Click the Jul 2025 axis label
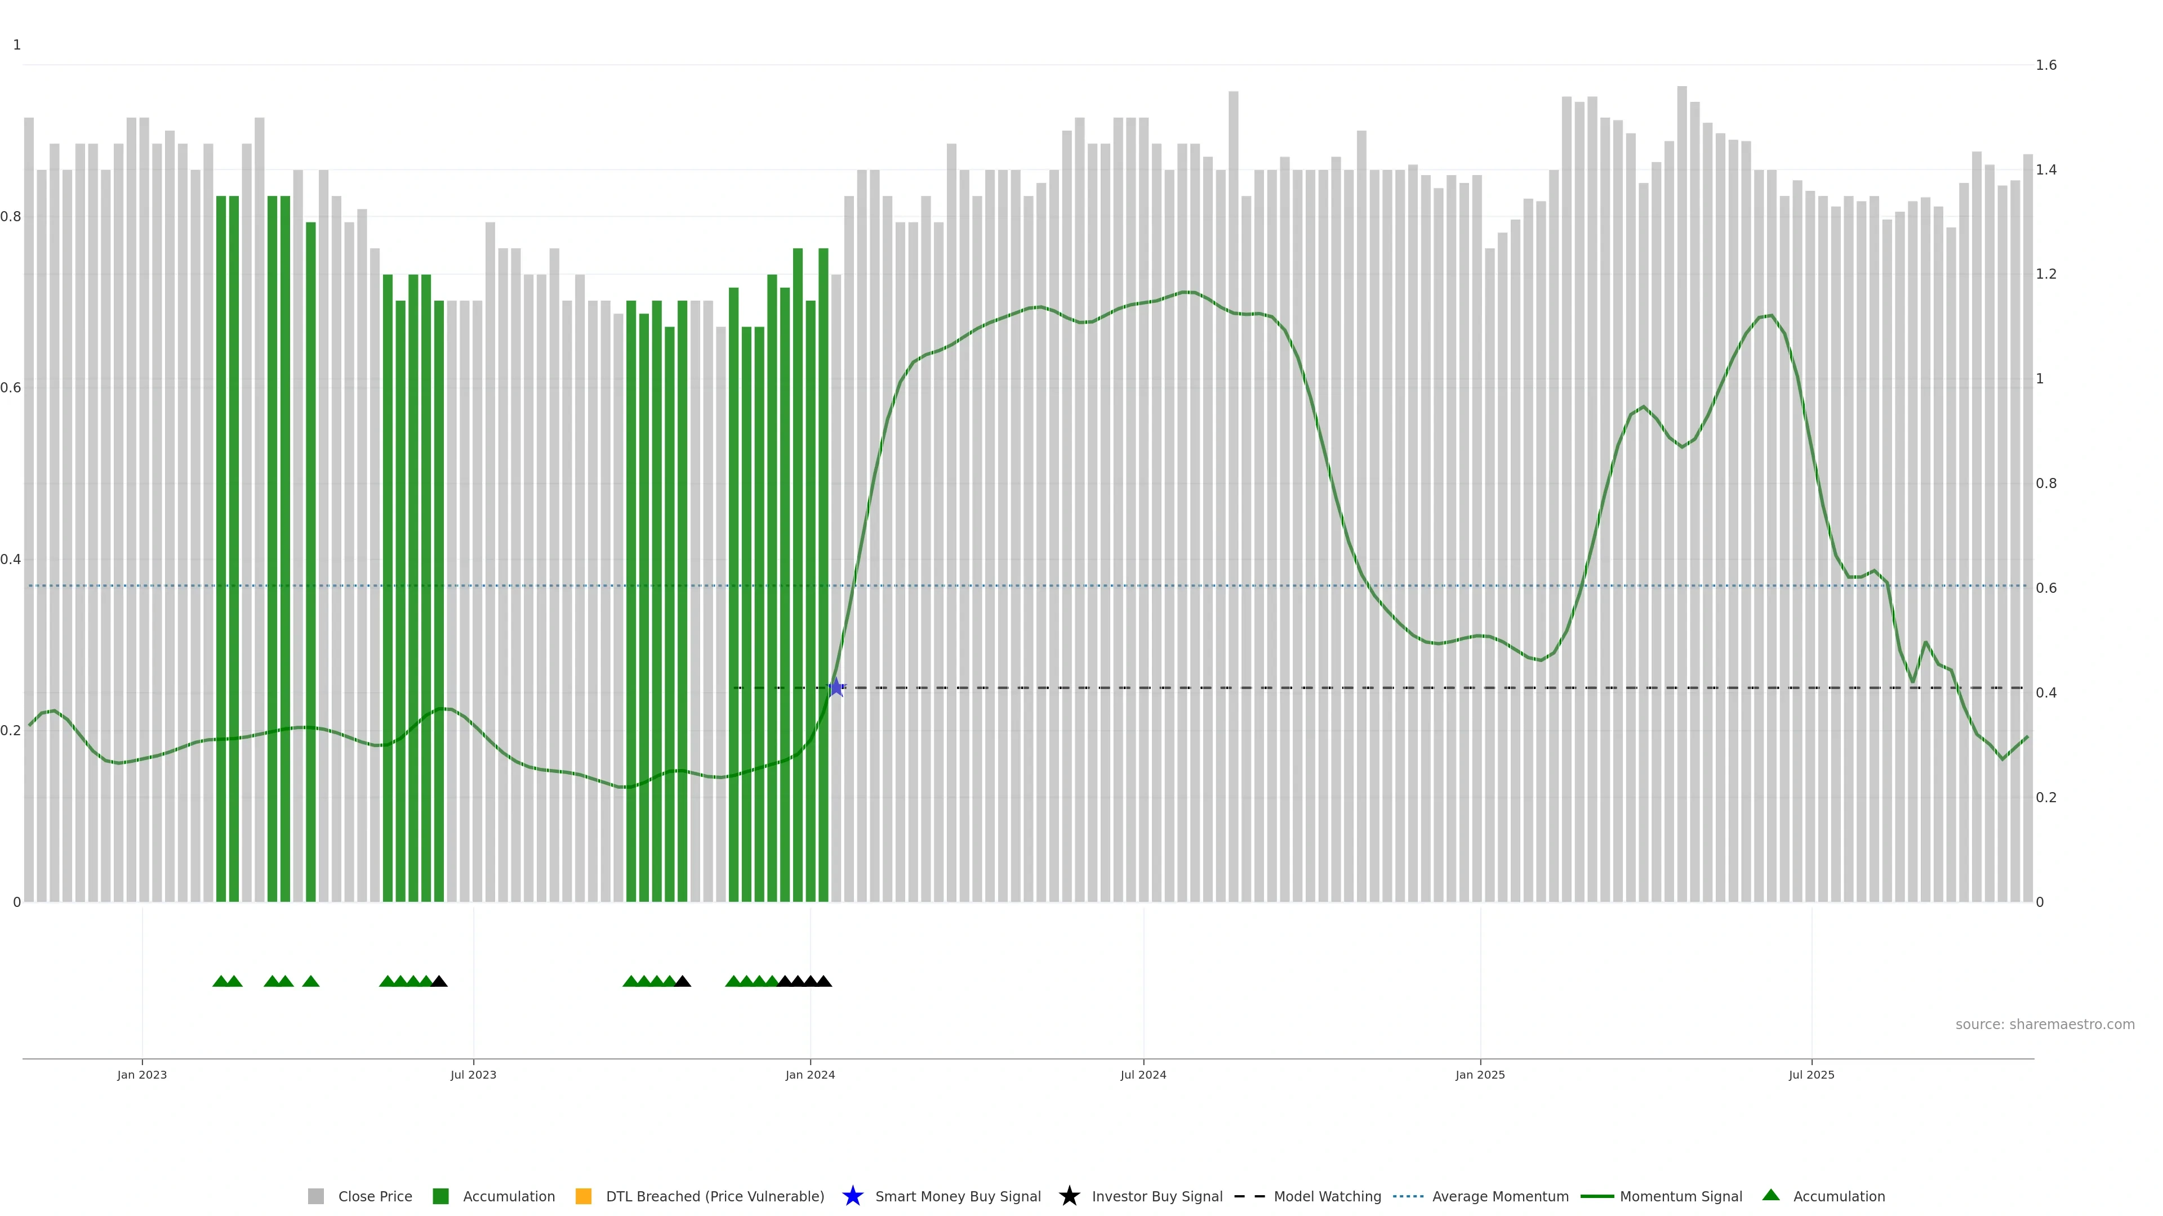This screenshot has width=2163, height=1216. point(1811,1074)
